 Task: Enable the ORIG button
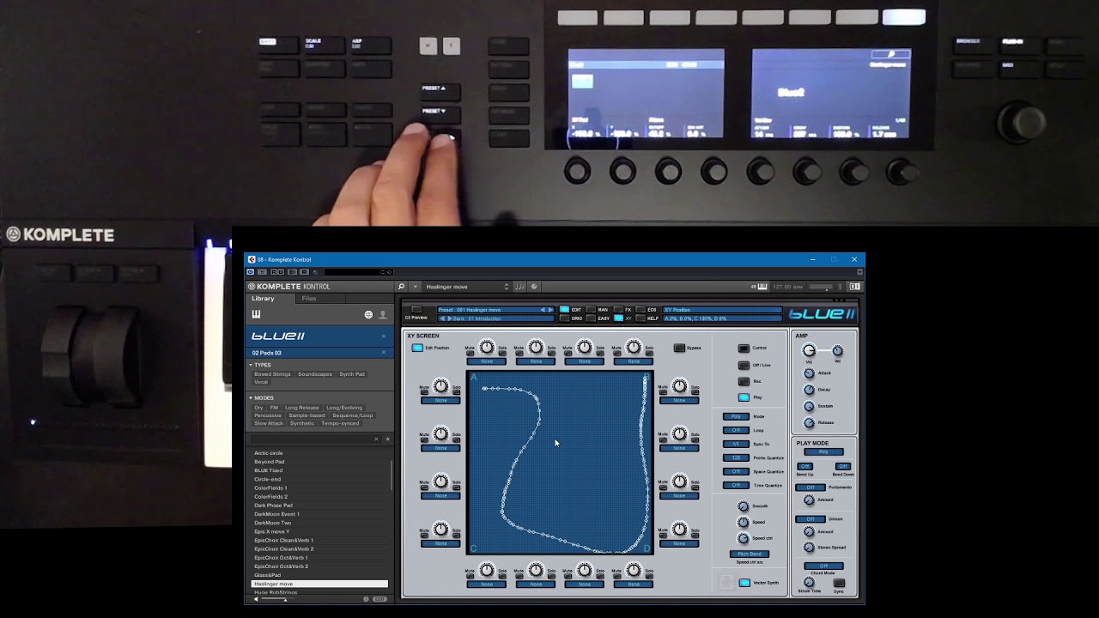click(564, 318)
